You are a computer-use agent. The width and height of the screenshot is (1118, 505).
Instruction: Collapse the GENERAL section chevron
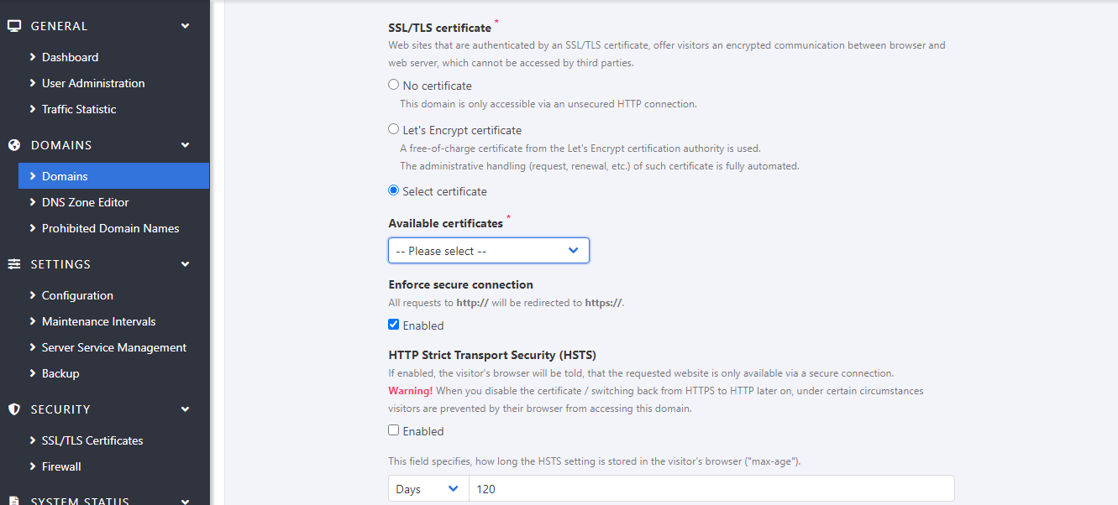click(186, 26)
